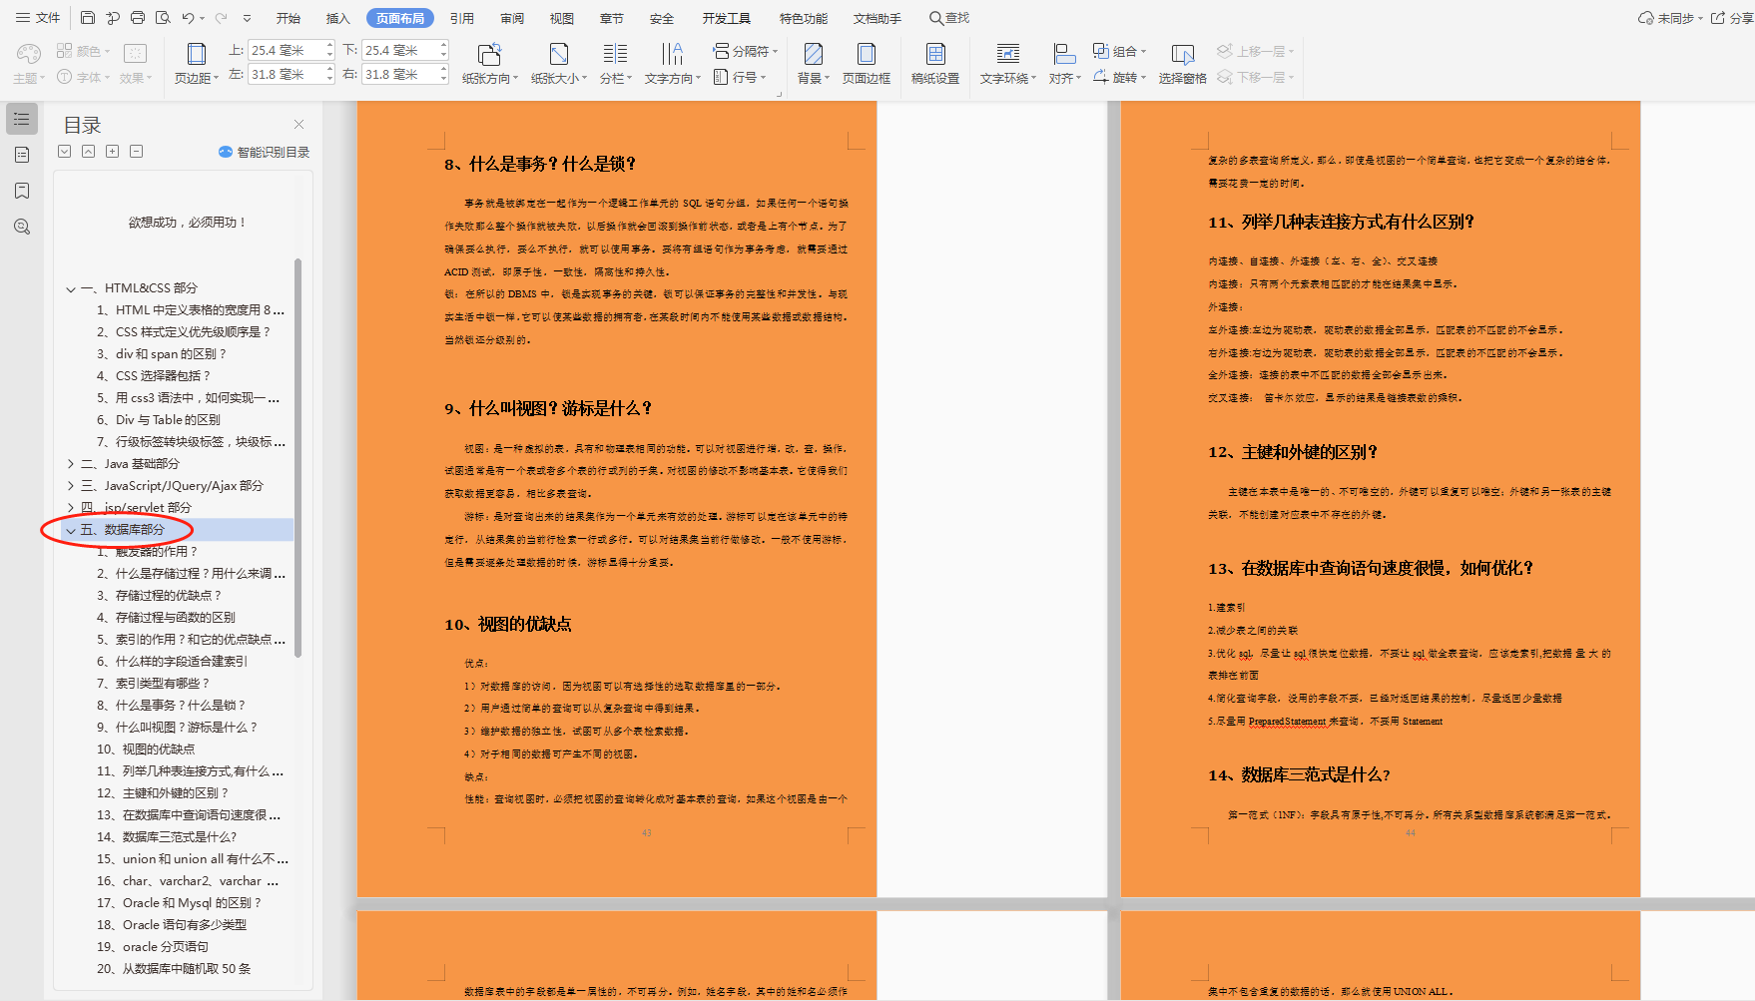Open the chapter navigation icon in left sidebar
1755x1001 pixels.
[x=22, y=155]
